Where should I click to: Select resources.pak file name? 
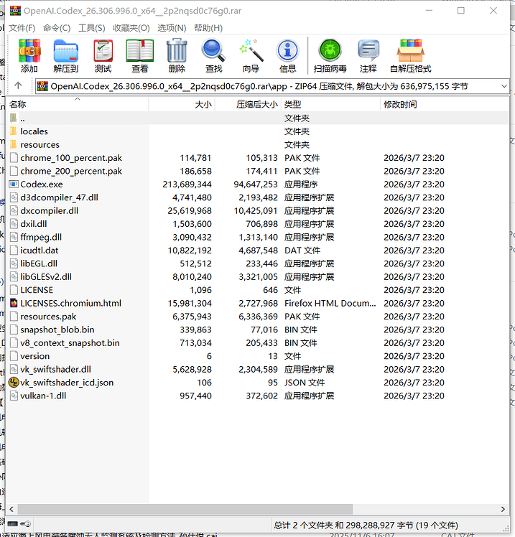48,317
